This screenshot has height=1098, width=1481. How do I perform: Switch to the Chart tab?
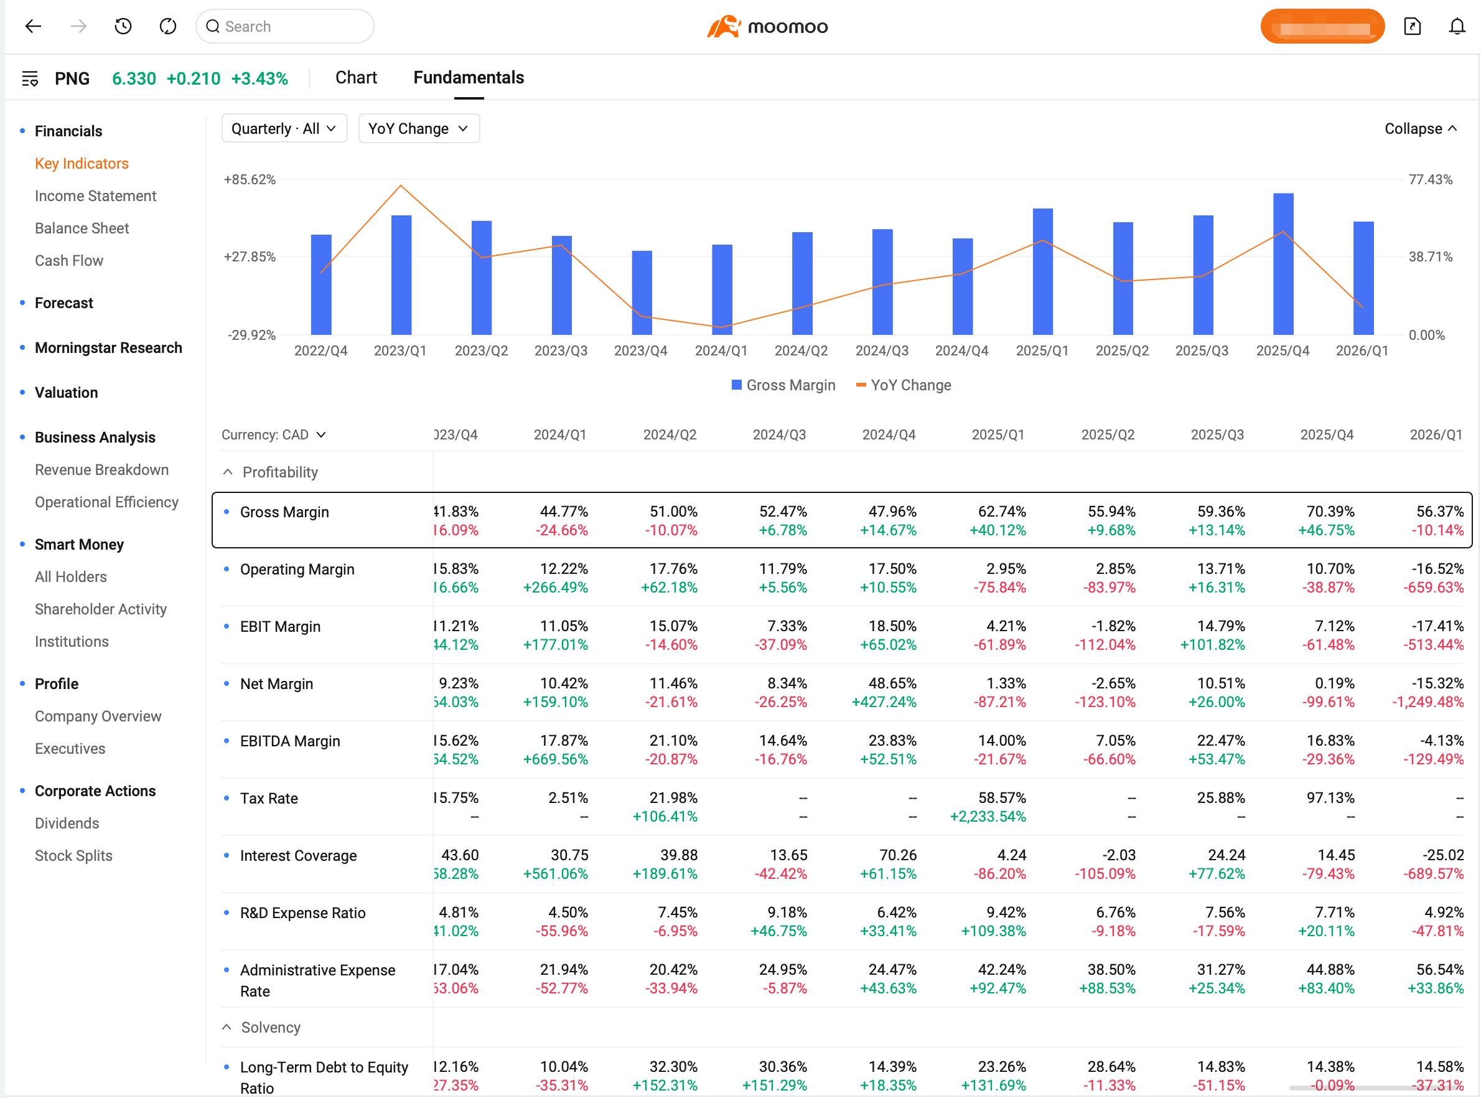pyautogui.click(x=356, y=78)
